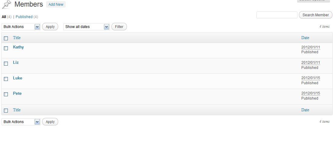Apply the top bulk action
The width and height of the screenshot is (333, 148).
coord(50,27)
